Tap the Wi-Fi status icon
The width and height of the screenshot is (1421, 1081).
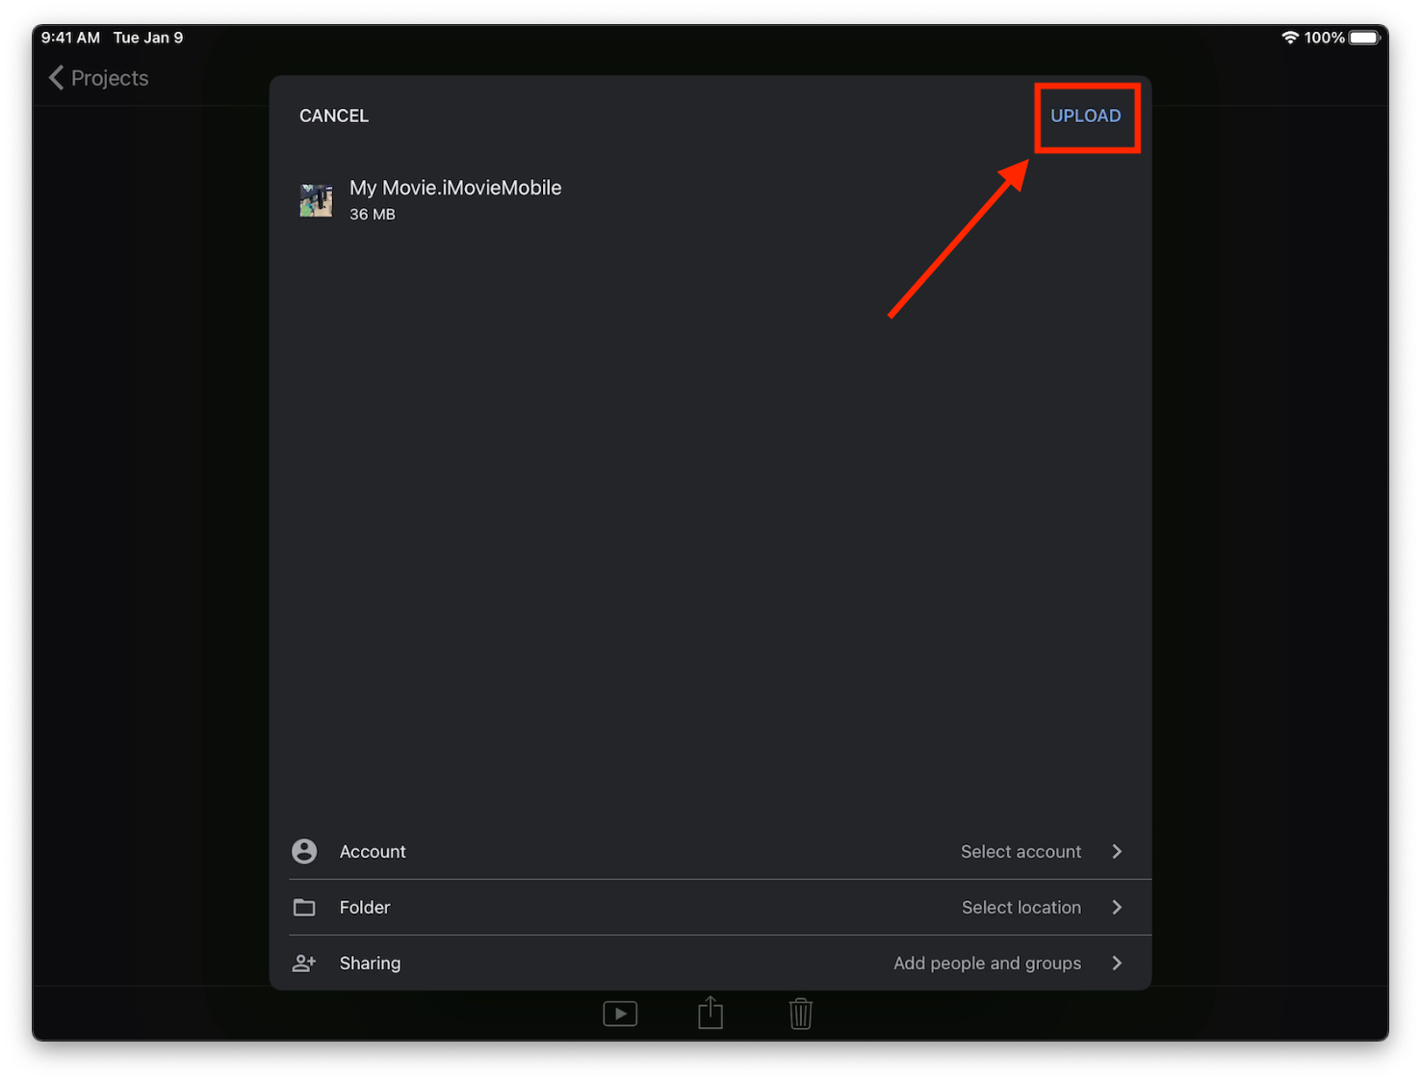1290,38
